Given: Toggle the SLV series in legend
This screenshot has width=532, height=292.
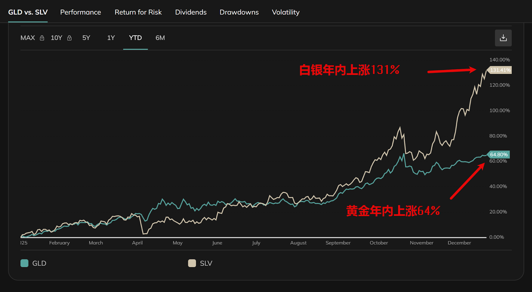Looking at the screenshot, I should (x=206, y=263).
